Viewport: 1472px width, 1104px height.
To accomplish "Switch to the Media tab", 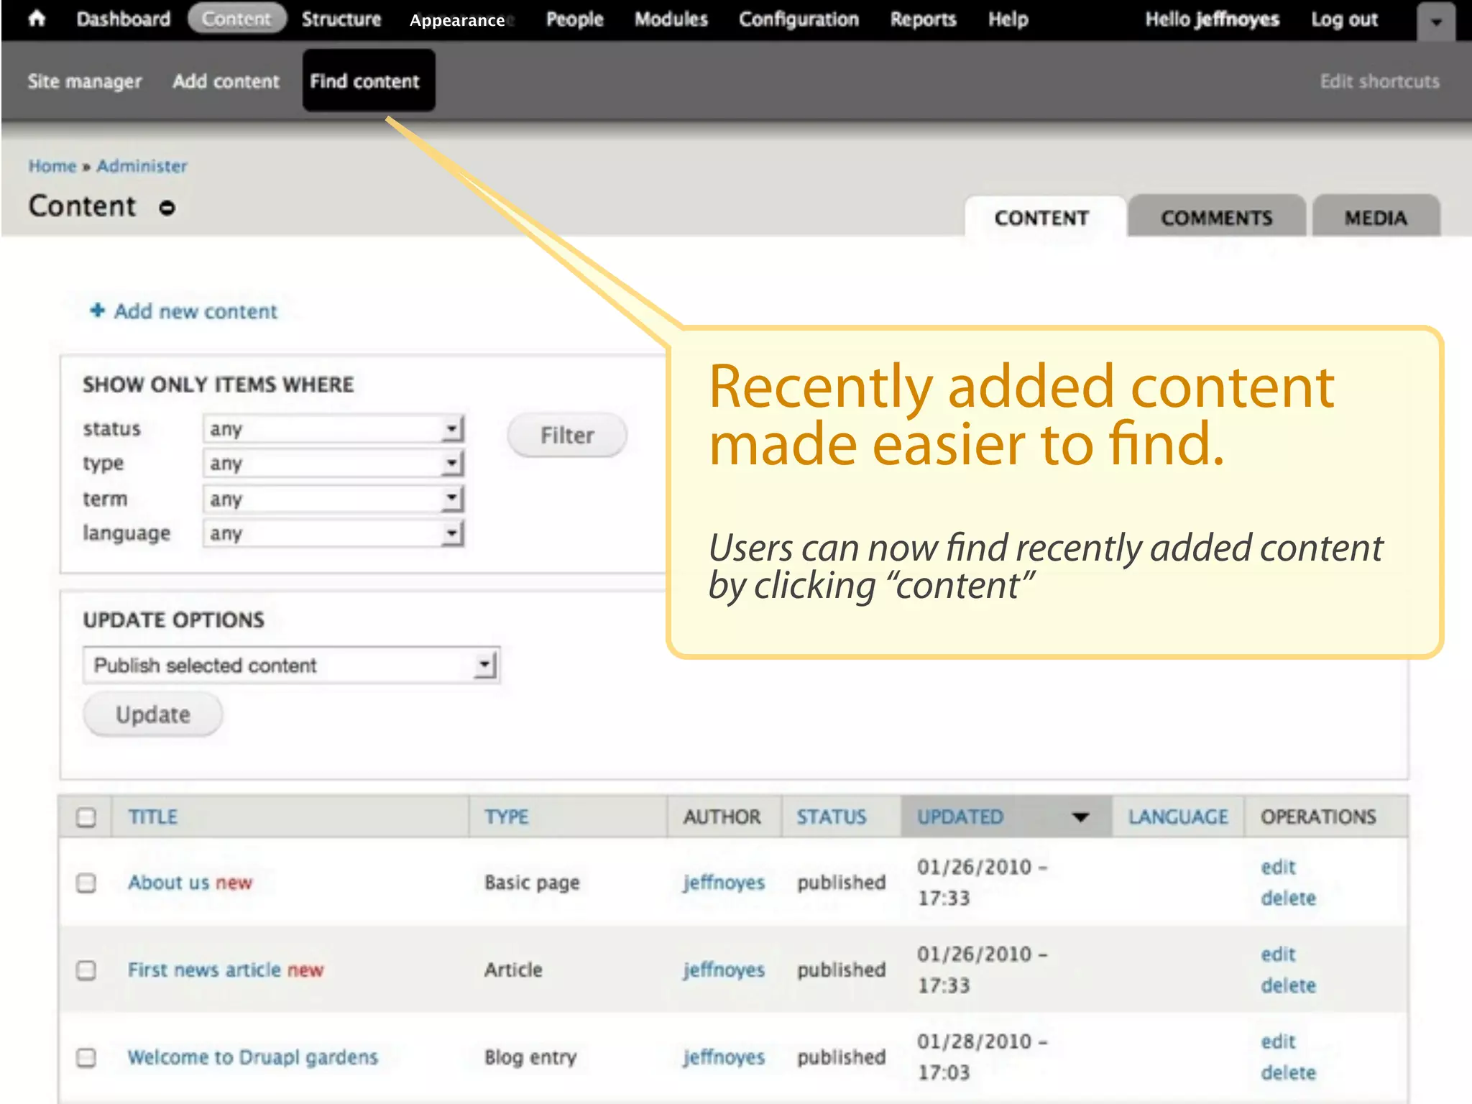I will pos(1375,218).
